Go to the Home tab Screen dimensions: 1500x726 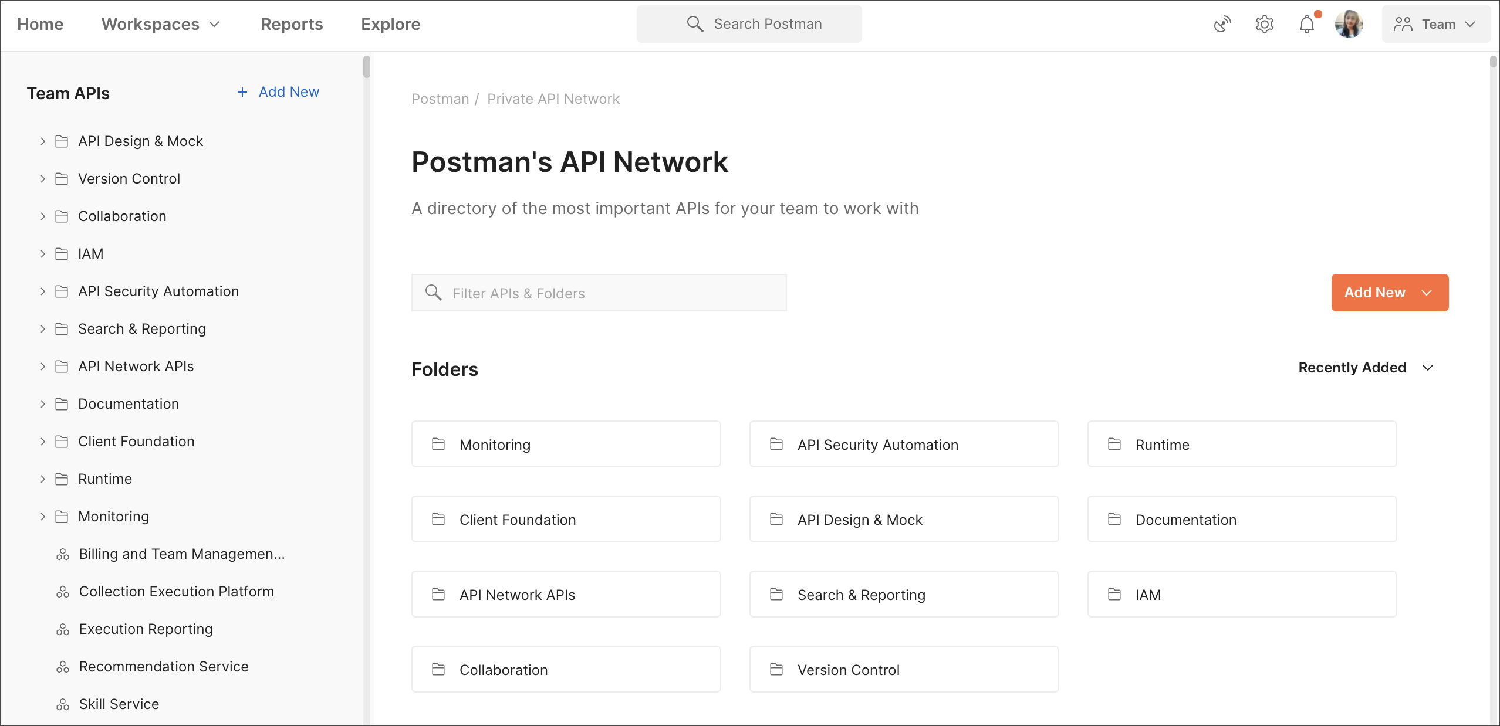pos(40,24)
